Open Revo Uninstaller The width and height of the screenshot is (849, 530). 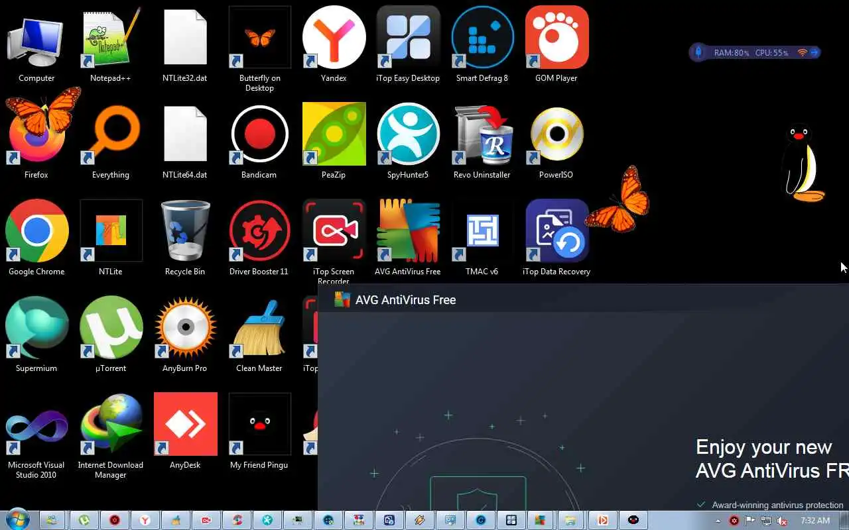click(x=482, y=141)
